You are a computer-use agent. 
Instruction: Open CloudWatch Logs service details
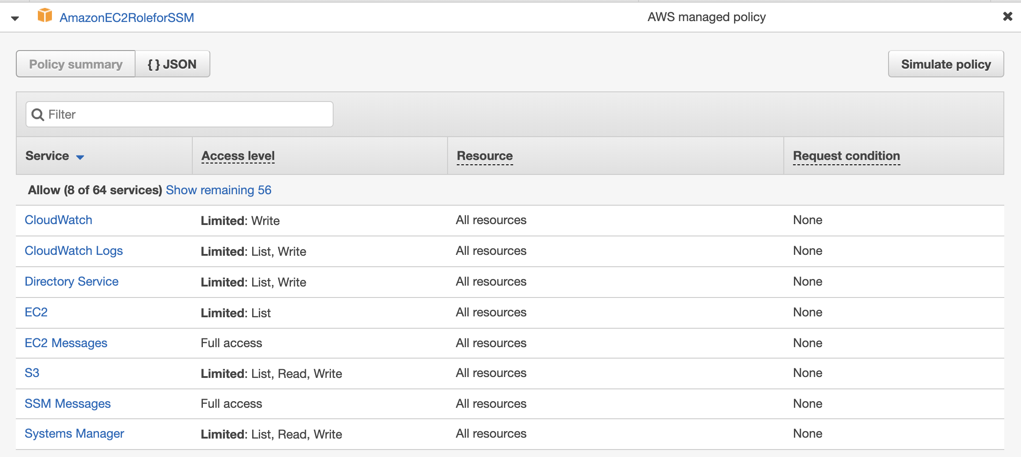(x=73, y=251)
